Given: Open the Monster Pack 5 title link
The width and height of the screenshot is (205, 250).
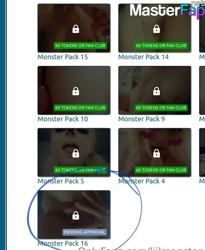Looking at the screenshot, I should tap(61, 181).
